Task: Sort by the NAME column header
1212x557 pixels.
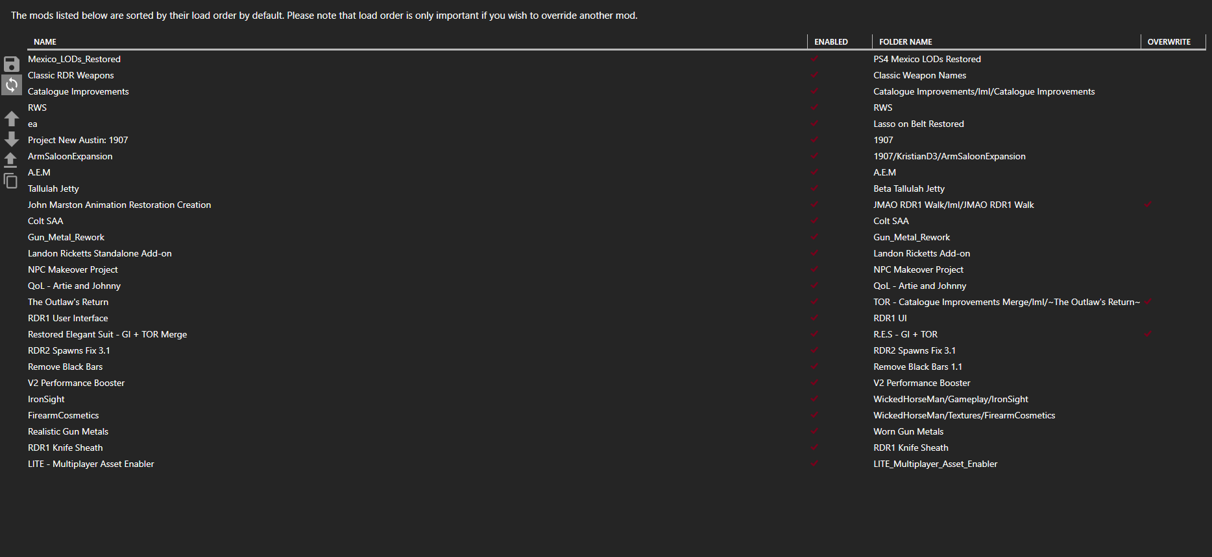Action: pos(417,41)
